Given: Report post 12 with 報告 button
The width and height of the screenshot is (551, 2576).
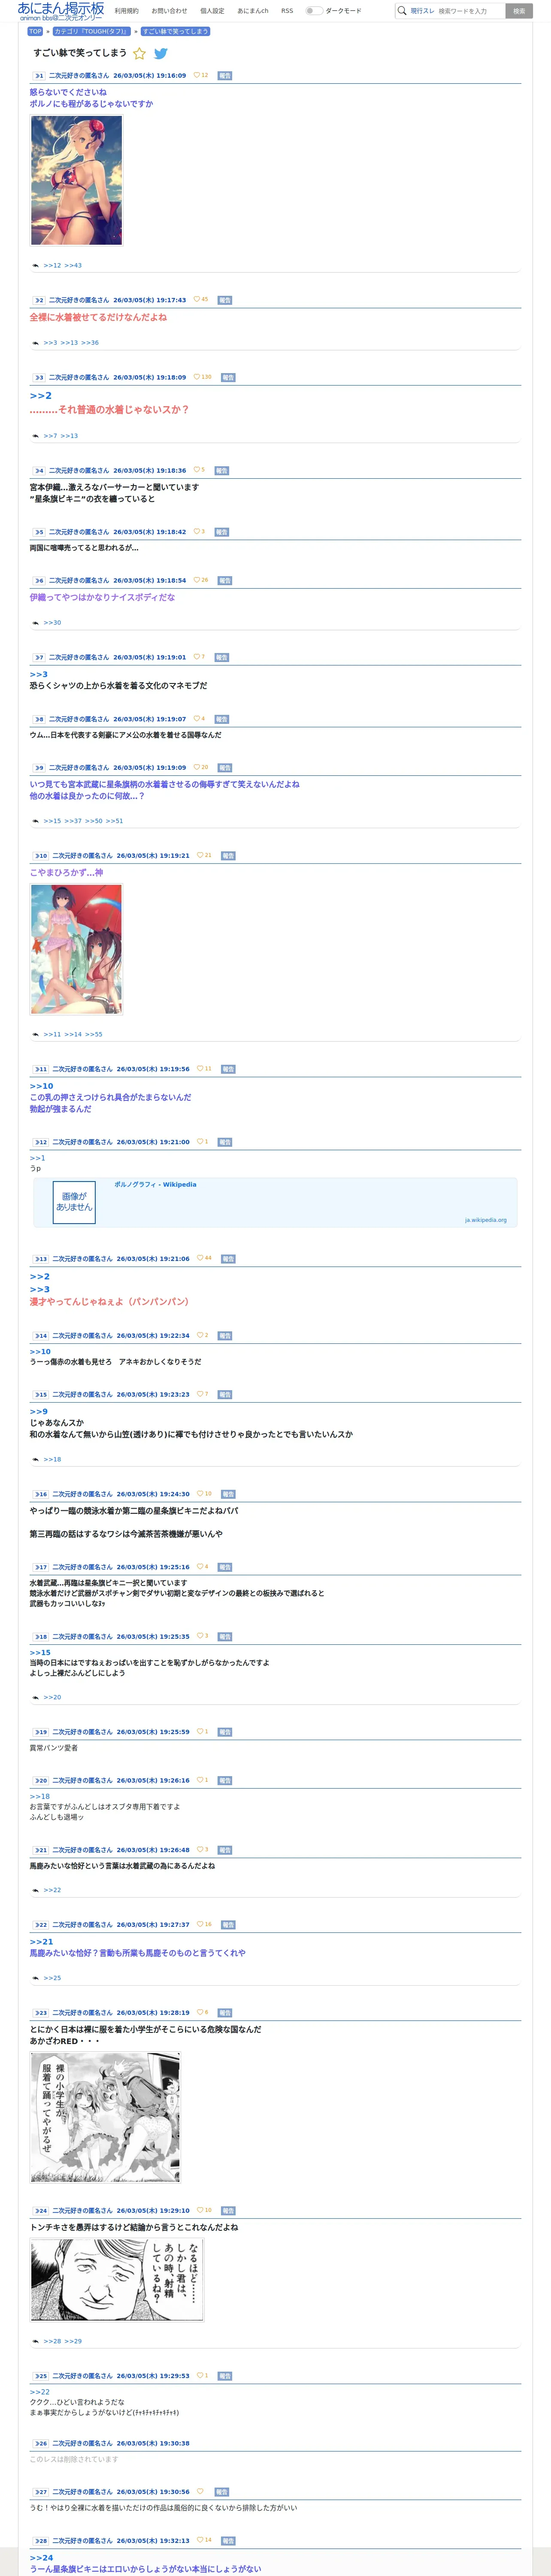Looking at the screenshot, I should point(225,1142).
